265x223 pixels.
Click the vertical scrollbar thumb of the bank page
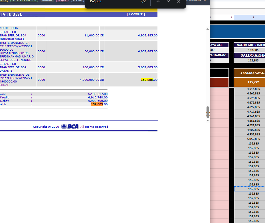208,112
